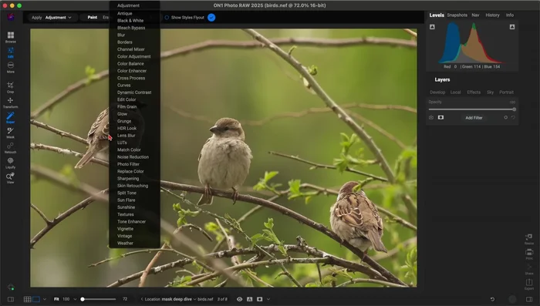
Task: Open the Export icon in right sidebar
Action: pos(529,284)
